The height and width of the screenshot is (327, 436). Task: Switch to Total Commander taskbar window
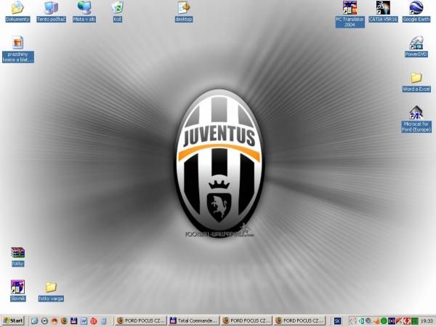193,320
